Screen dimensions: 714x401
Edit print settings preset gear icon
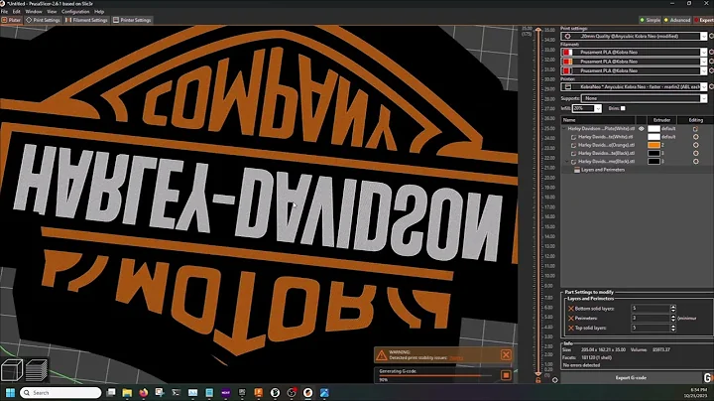712,36
